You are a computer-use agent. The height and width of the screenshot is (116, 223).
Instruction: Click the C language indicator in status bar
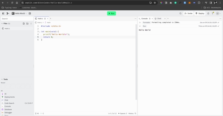point(42,114)
